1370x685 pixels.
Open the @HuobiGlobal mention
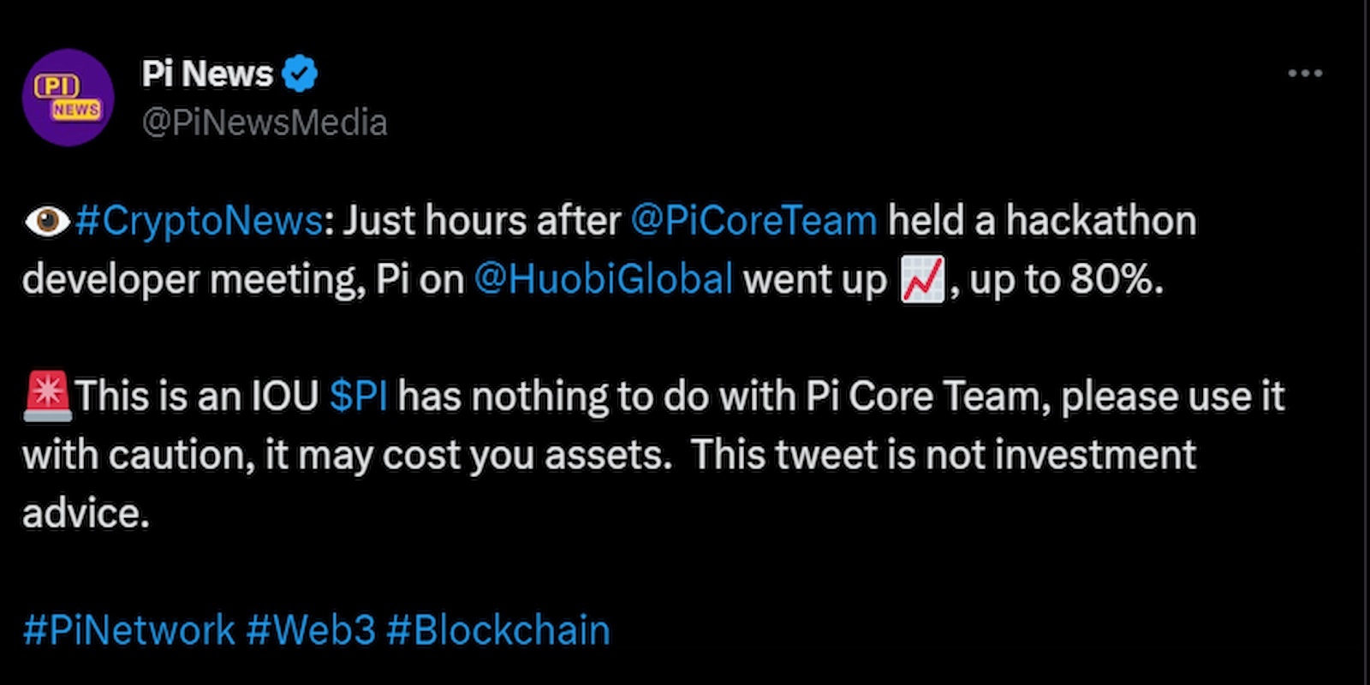click(603, 279)
